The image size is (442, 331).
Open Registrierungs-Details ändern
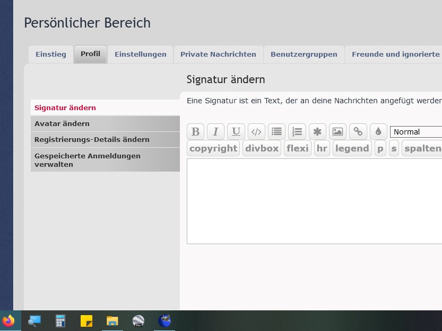pyautogui.click(x=92, y=139)
